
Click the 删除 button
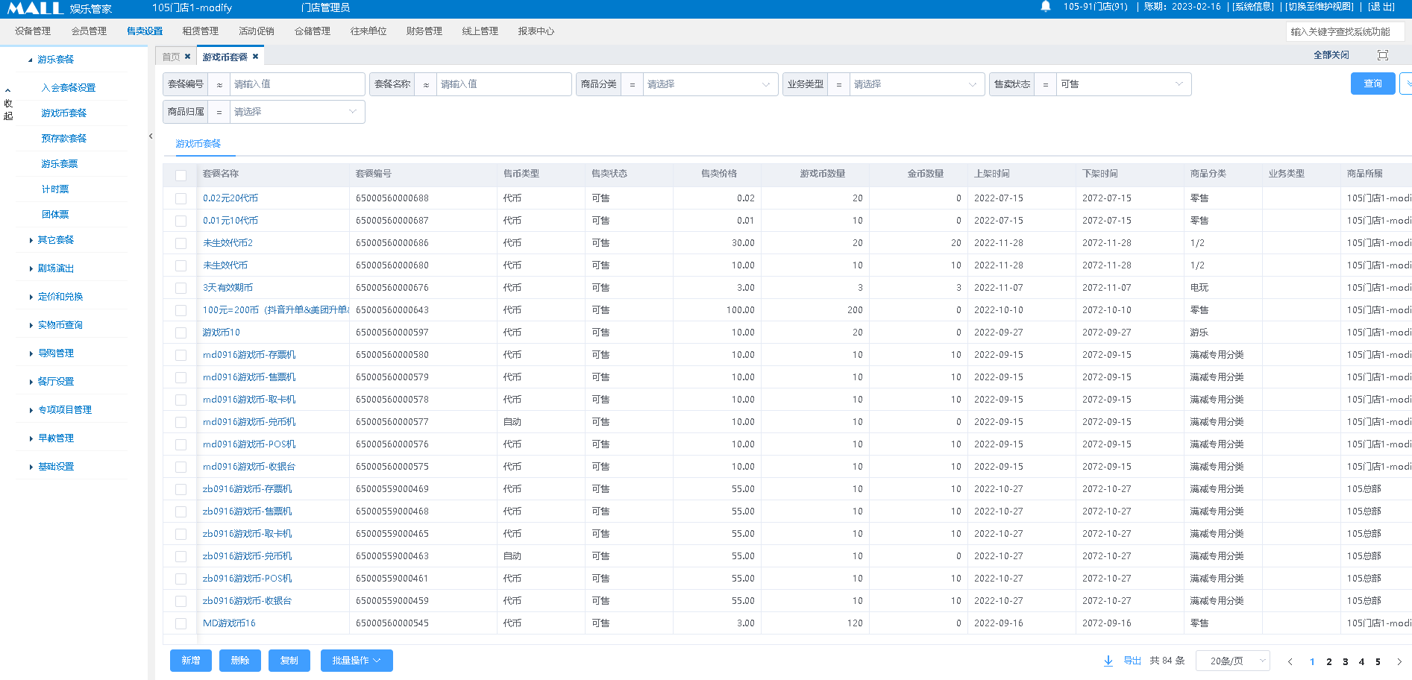click(240, 661)
